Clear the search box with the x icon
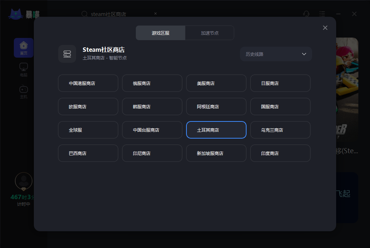This screenshot has width=370, height=248. click(156, 13)
